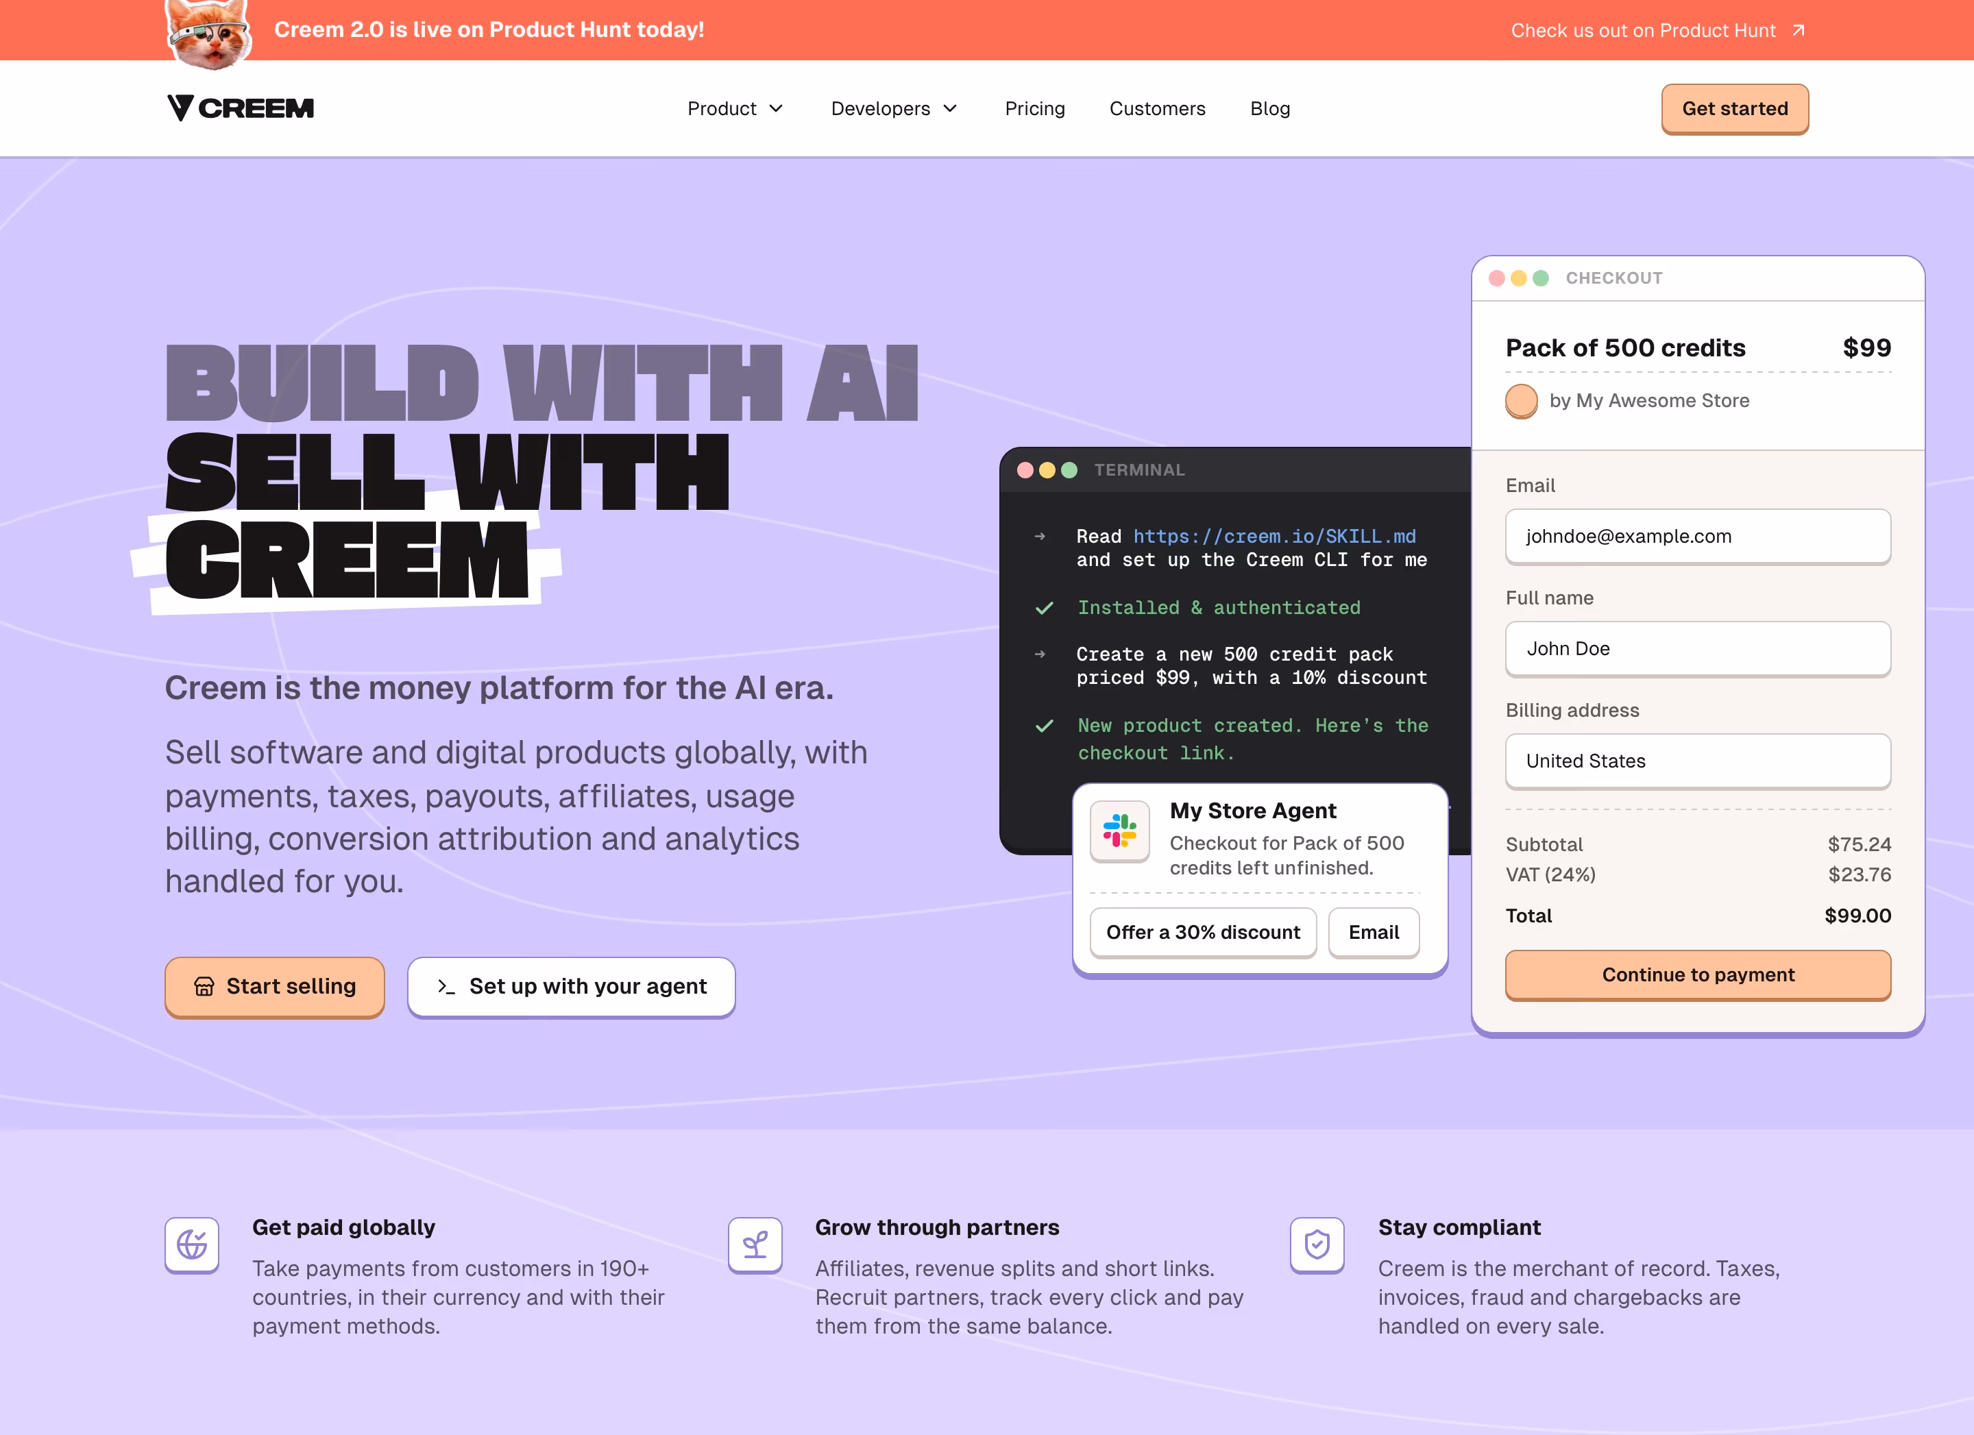Click the sprout icon for Grow through partners

[x=755, y=1244]
